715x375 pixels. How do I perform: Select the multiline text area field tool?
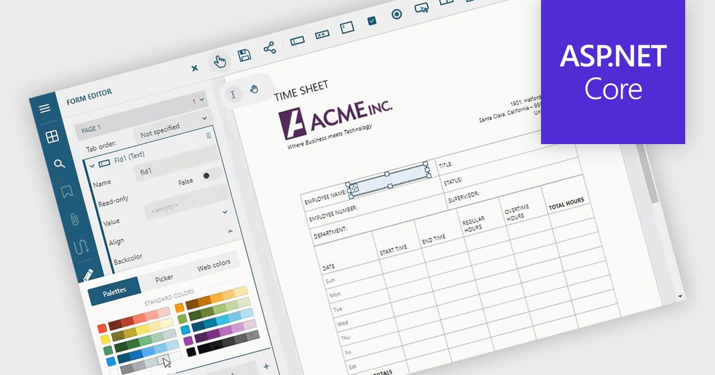click(x=347, y=27)
